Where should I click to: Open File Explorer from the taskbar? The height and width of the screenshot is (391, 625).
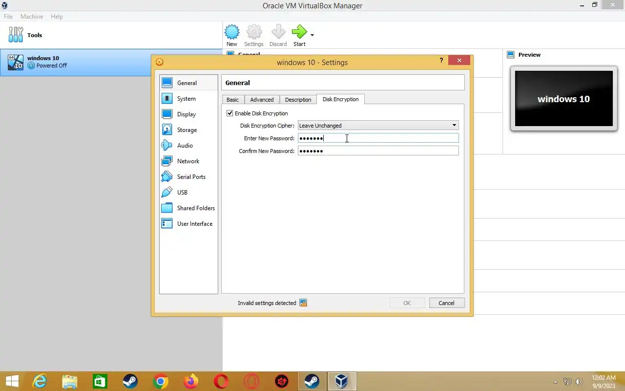[x=70, y=381]
